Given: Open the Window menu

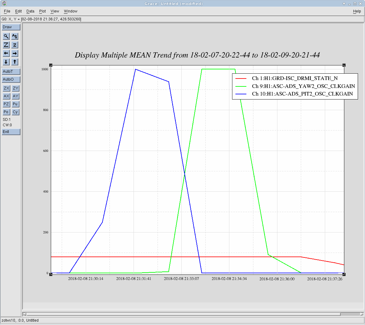Looking at the screenshot, I should point(71,11).
